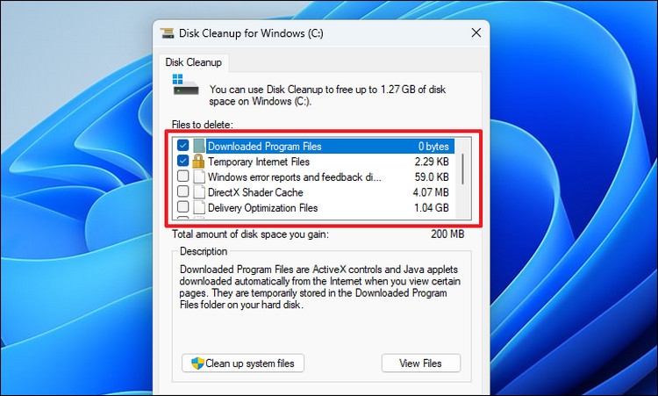Click the 2.29 KB size value
The width and height of the screenshot is (658, 396).
[x=432, y=162]
